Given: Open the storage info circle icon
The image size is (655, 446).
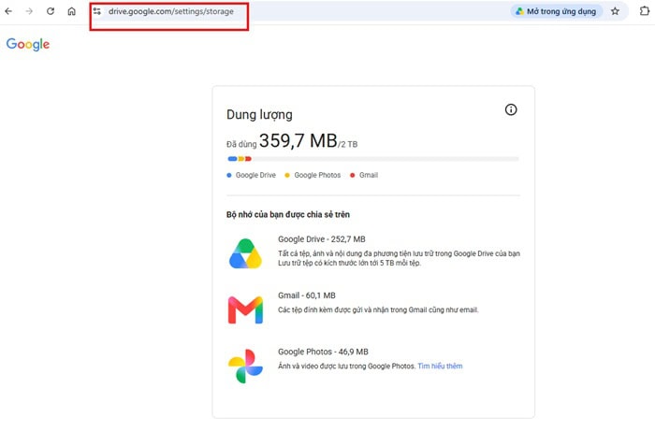Looking at the screenshot, I should click(x=511, y=109).
